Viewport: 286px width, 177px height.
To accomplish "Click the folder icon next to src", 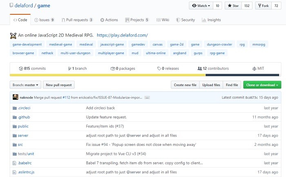I will click(15, 145).
